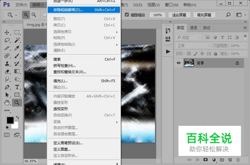Open the 文件(F) menu
The image size is (250, 165).
21,5
